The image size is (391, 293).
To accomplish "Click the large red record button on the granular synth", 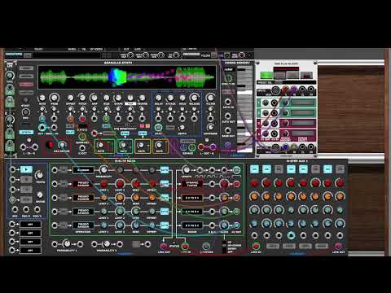I will point(50,145).
